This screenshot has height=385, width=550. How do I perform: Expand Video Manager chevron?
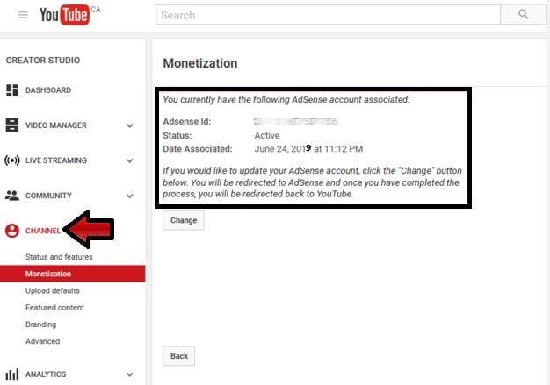(x=130, y=125)
